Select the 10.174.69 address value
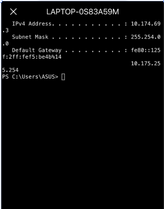Image resolution: width=164 pixels, height=209 pixels. click(146, 24)
